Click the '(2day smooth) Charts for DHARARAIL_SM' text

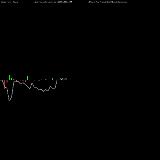coord(53,2)
